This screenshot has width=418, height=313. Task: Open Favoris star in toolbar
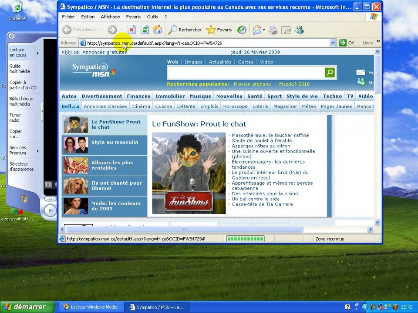pos(219,30)
